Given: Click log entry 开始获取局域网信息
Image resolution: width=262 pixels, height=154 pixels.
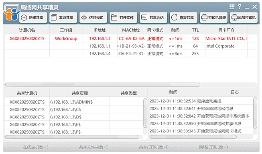Looking at the screenshot, I should [215, 109].
